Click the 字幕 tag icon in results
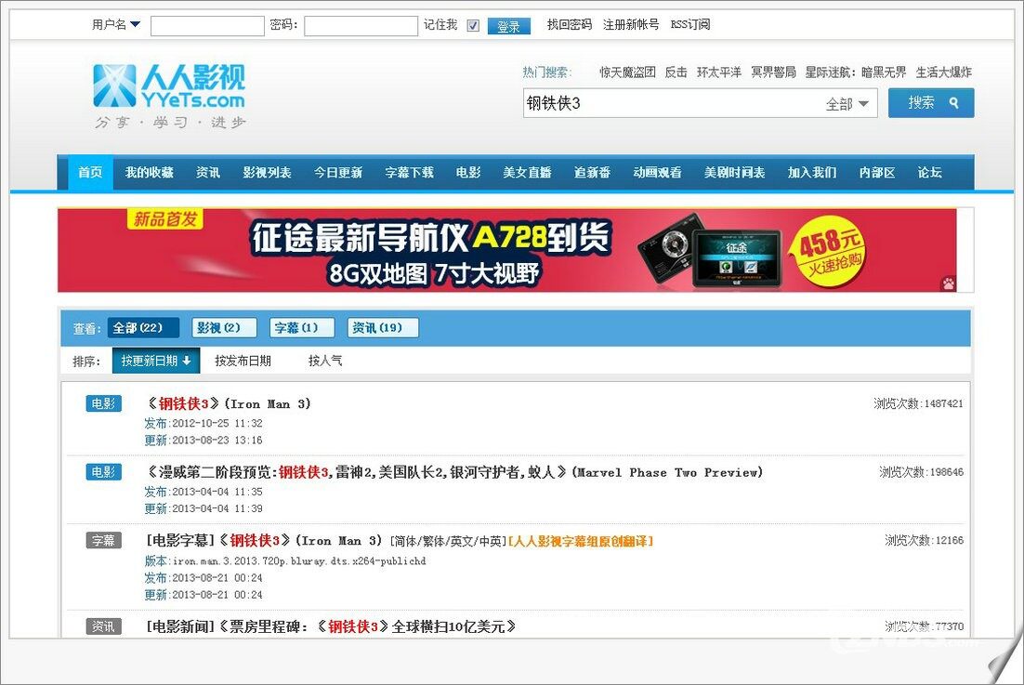The height and width of the screenshot is (685, 1024). click(x=103, y=540)
